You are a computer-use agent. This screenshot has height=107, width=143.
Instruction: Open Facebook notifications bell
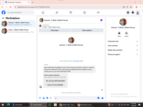[x=133, y=13]
